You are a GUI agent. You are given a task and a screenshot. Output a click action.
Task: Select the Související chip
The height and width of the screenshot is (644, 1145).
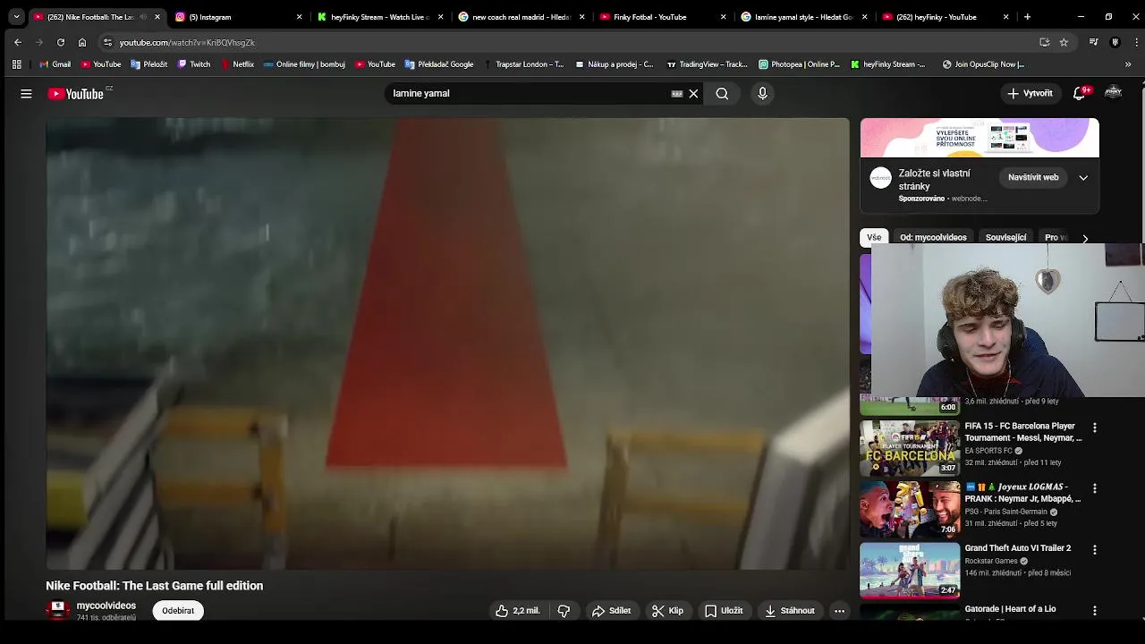(1005, 238)
